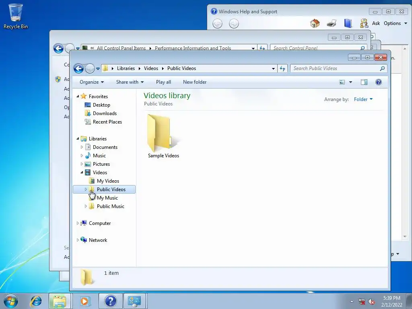Open recent pages dropdown beside Explorer forward button

pyautogui.click(x=98, y=68)
